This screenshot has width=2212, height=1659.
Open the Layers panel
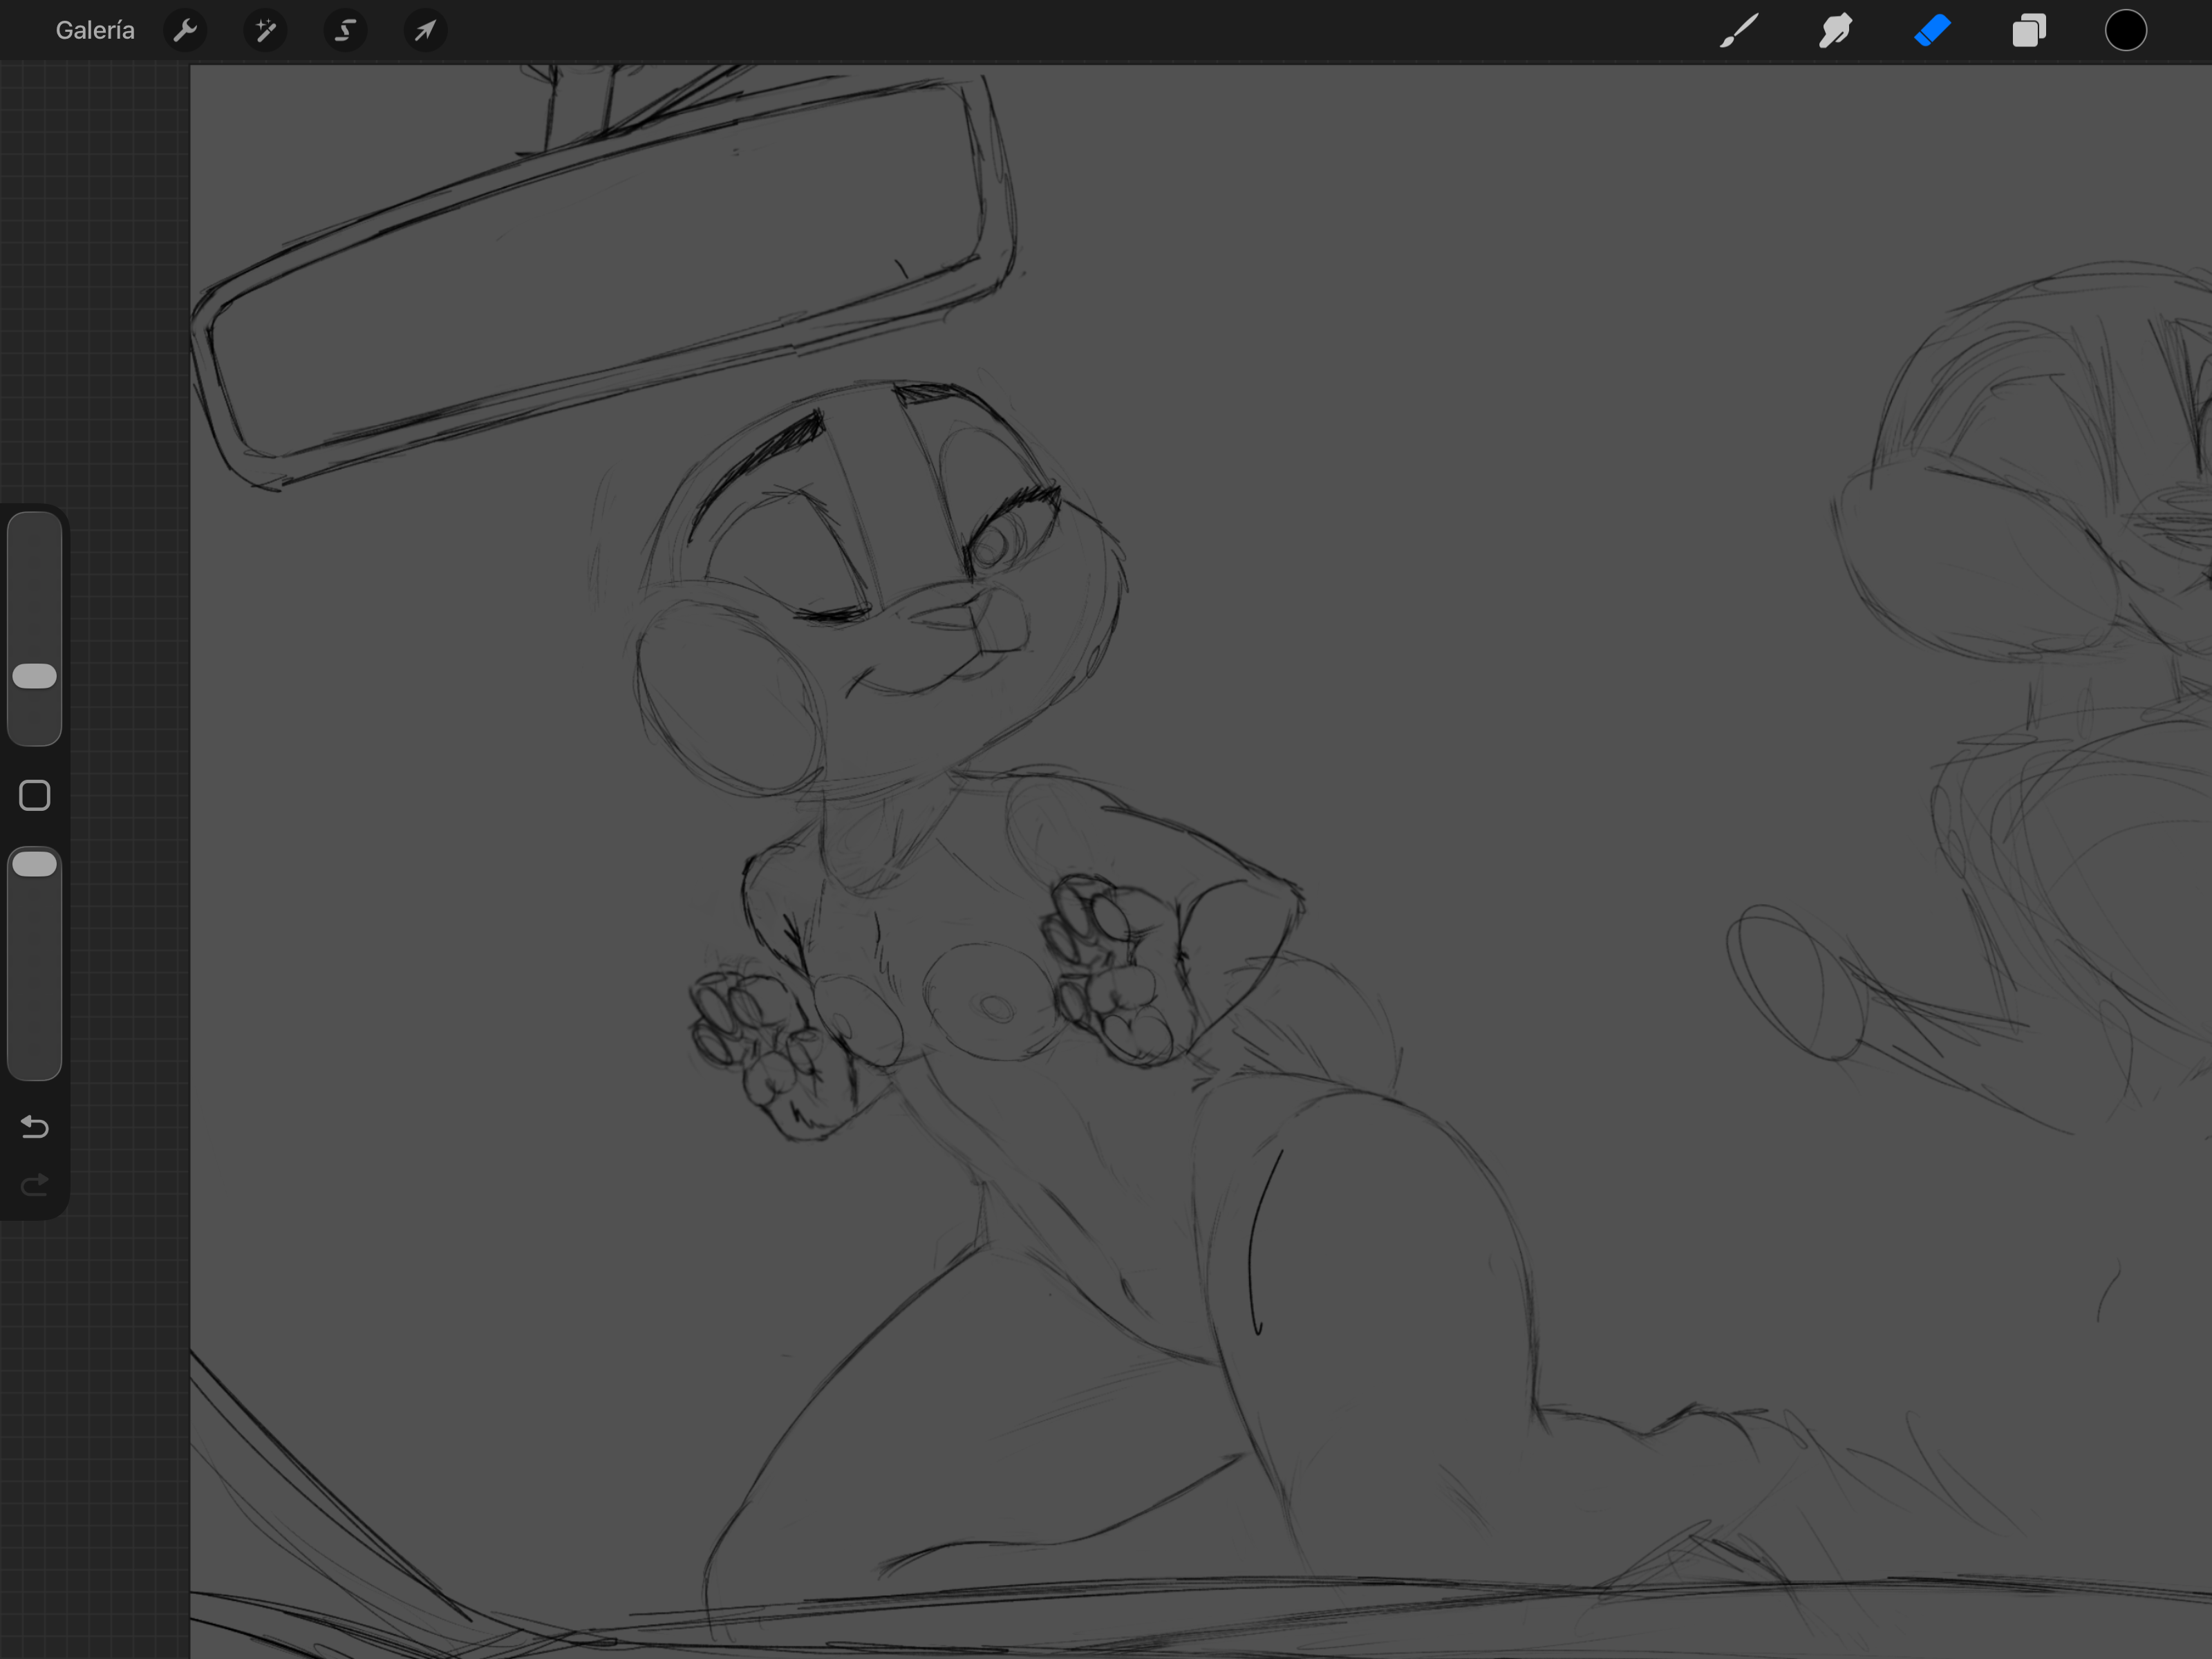tap(2029, 30)
